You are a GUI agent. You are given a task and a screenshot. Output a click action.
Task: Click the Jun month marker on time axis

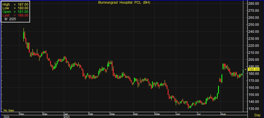(178, 114)
